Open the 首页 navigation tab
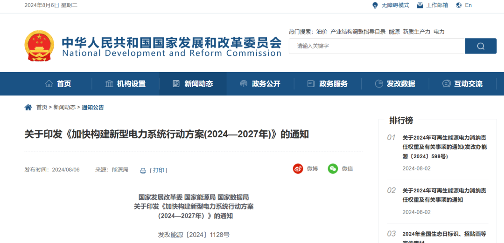Image resolution: width=504 pixels, height=243 pixels. (58, 84)
